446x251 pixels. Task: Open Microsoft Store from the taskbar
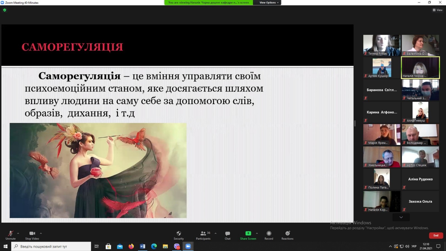click(108, 246)
